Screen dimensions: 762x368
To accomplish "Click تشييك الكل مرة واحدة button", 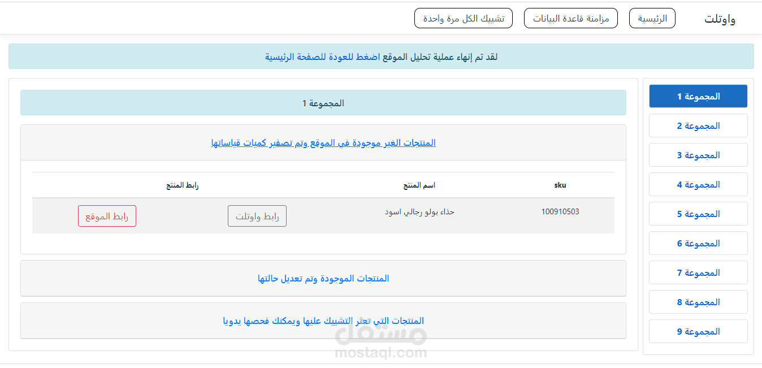I will click(x=464, y=18).
